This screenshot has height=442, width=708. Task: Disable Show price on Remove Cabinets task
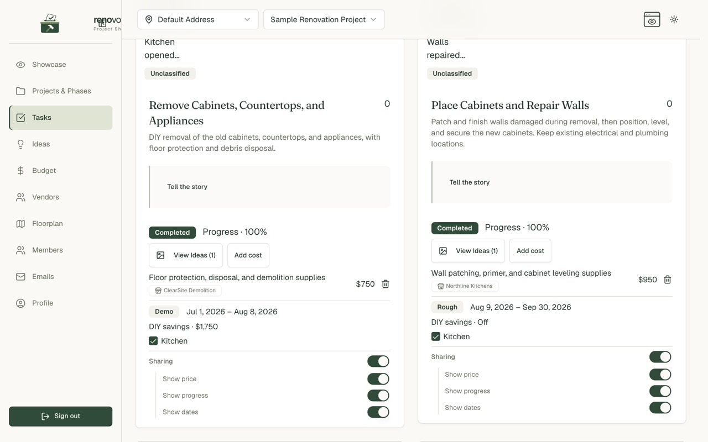(x=378, y=379)
